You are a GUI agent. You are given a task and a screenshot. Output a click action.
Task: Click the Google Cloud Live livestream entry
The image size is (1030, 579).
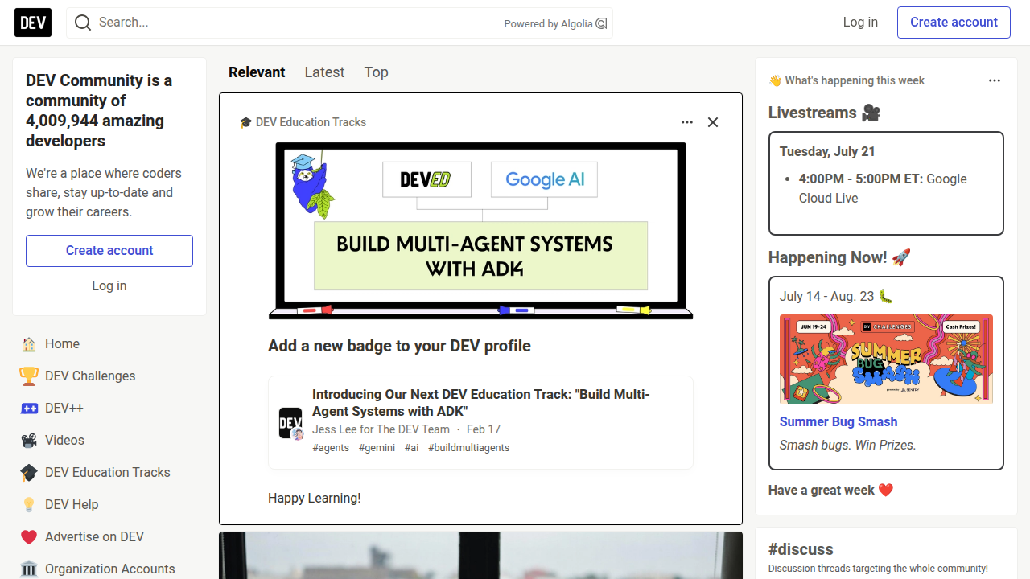[x=883, y=189]
